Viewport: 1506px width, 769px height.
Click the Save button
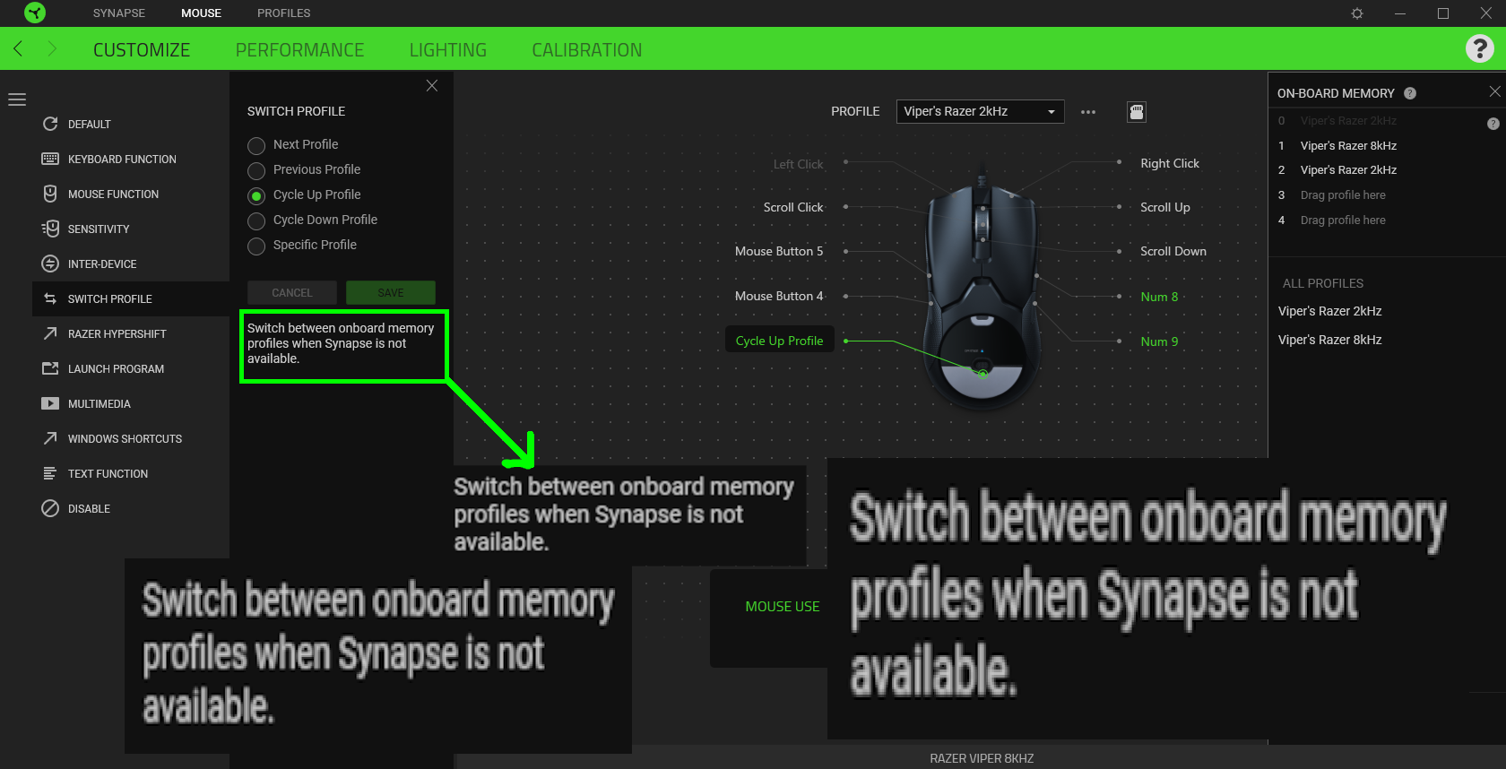(391, 292)
